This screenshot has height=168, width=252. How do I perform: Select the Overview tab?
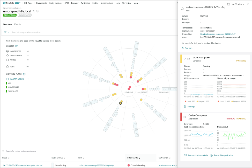click(x=8, y=24)
